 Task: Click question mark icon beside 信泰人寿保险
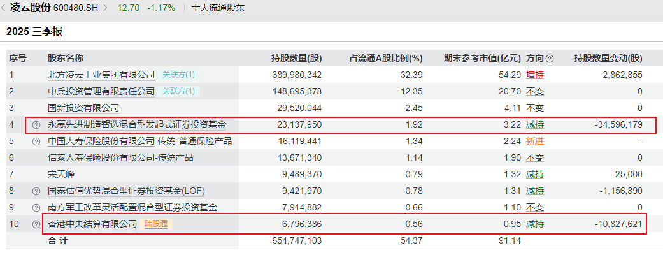click(36, 157)
